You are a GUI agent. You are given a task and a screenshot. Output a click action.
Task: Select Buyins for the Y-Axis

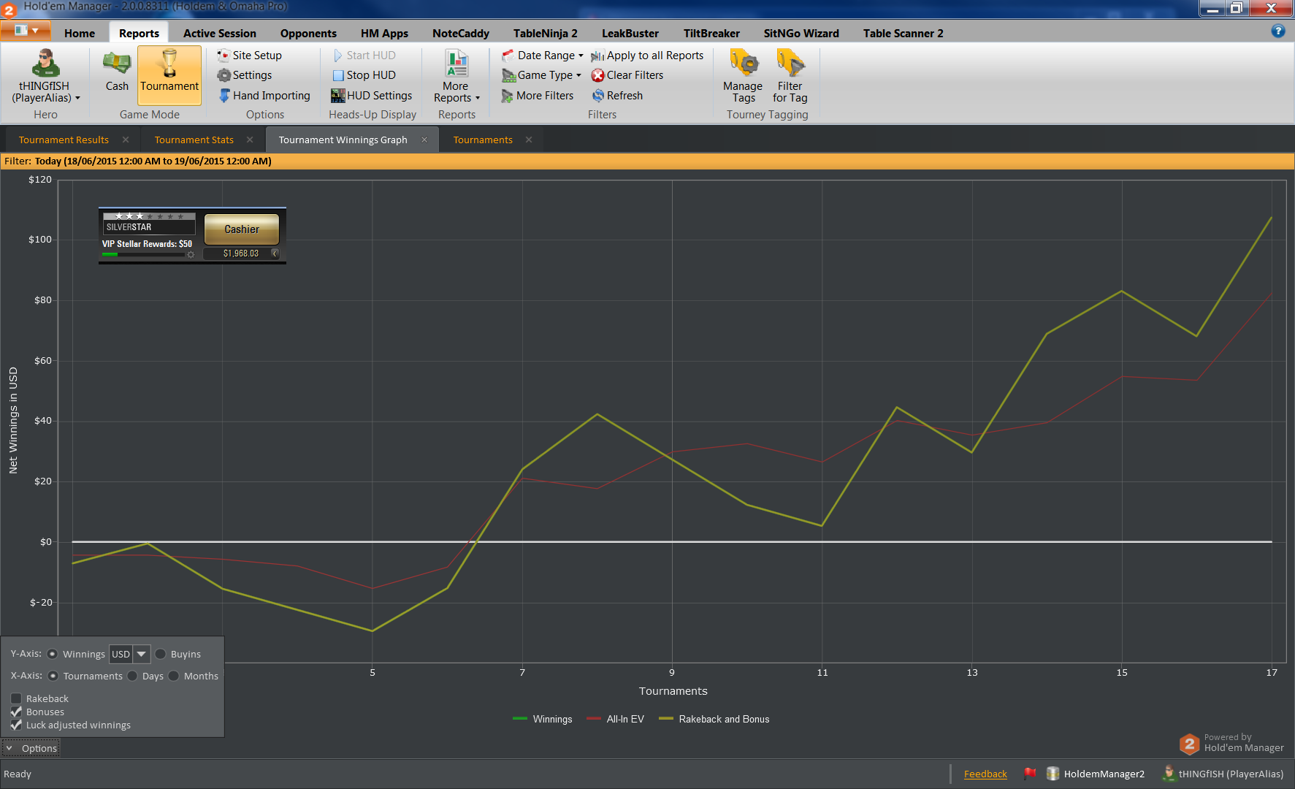click(x=161, y=654)
